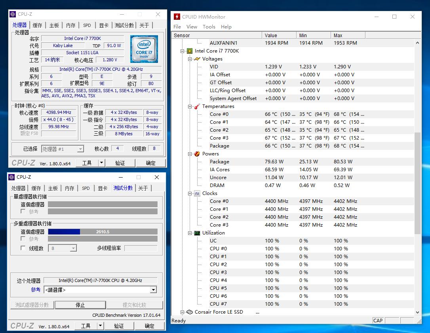
Task: Open the 工具 dropdown arrow in top CPU-Z
Action: point(101,163)
